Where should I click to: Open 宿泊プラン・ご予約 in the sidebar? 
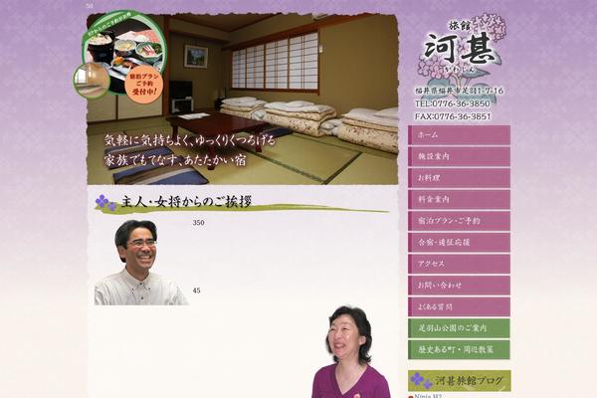tap(459, 221)
